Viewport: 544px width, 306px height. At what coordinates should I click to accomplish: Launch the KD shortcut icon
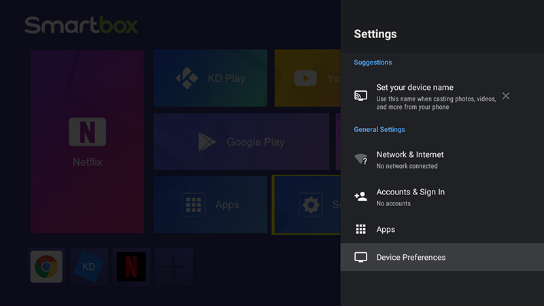point(89,267)
